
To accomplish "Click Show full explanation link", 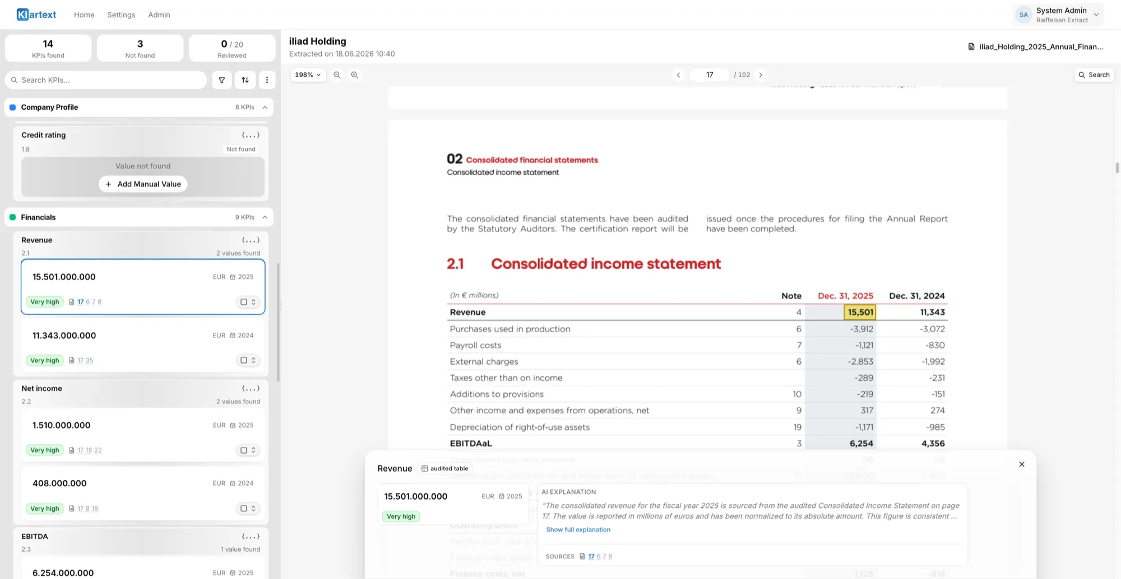I will pos(578,530).
